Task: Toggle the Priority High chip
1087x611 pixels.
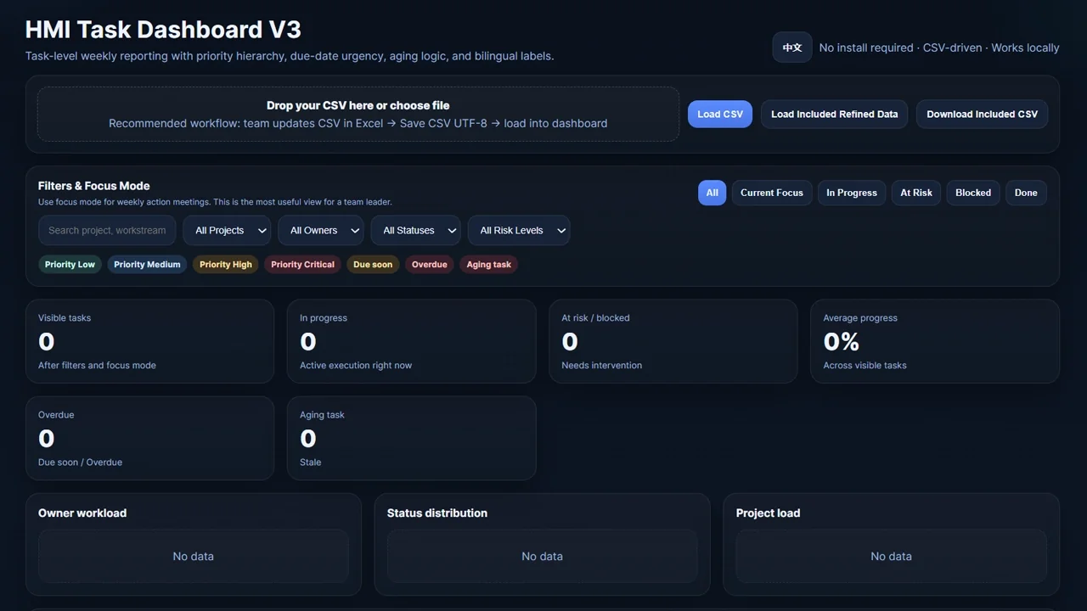Action: coord(226,265)
